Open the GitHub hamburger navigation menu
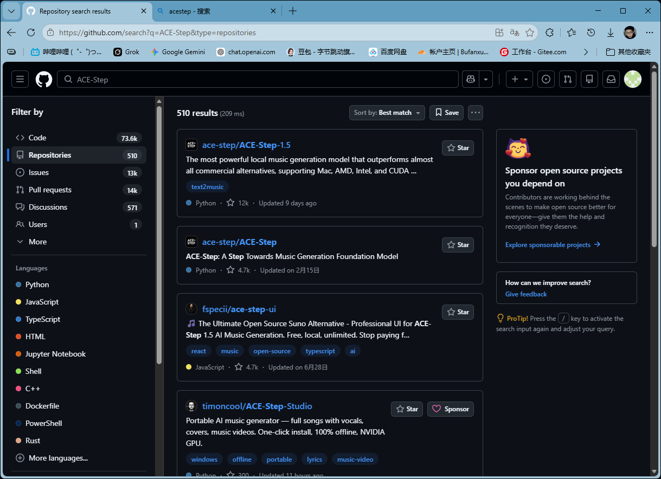 [20, 80]
